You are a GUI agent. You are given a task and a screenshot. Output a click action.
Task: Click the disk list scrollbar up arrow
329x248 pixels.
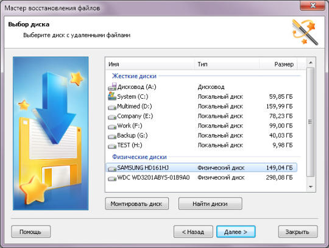click(311, 63)
